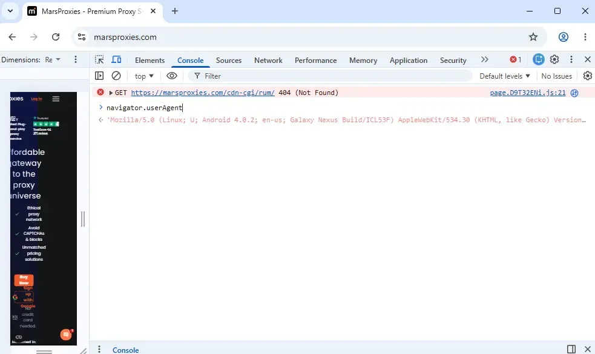Viewport: 595px width, 354px height.
Task: Toggle drawer dock layout icon
Action: tap(571, 349)
